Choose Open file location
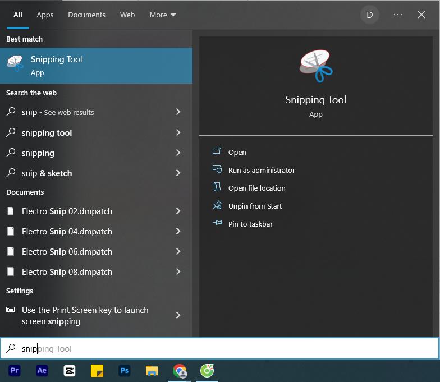 point(257,188)
